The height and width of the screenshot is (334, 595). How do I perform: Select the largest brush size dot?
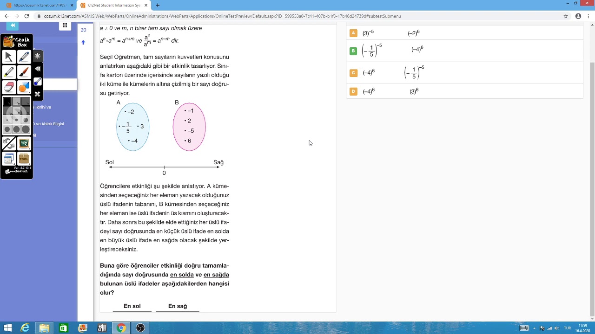26,129
